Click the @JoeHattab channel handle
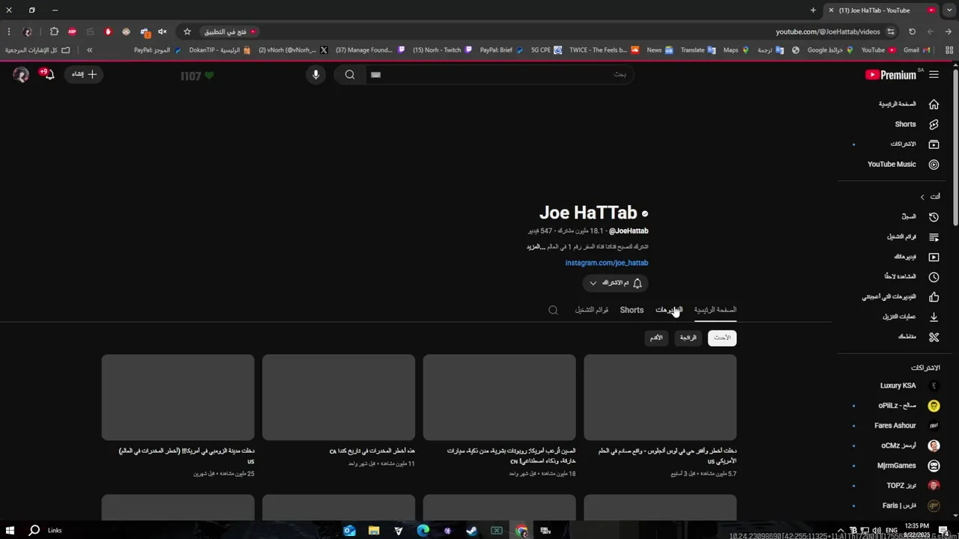Image resolution: width=959 pixels, height=539 pixels. click(629, 231)
